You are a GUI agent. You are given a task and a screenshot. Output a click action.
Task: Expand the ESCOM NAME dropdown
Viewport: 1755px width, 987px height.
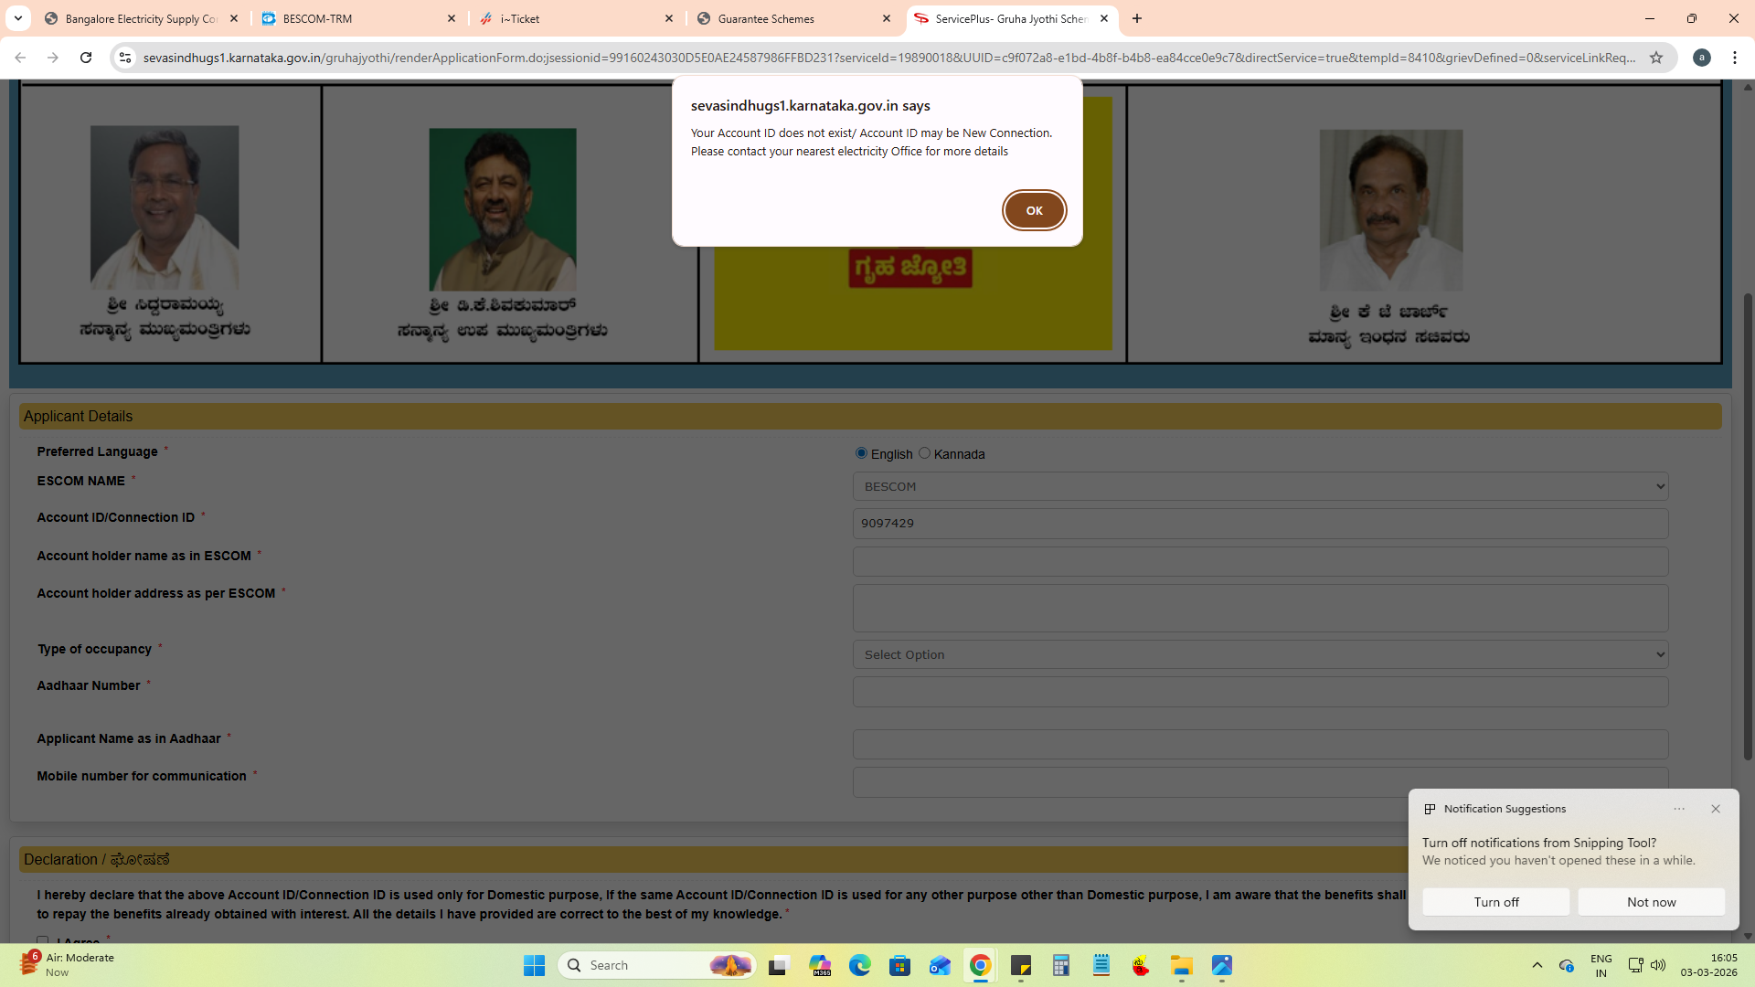point(1260,486)
